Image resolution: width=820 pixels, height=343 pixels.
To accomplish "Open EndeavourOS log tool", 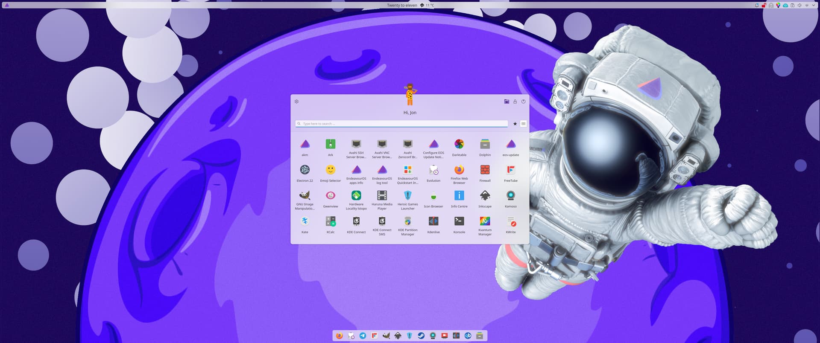I will pos(382,174).
